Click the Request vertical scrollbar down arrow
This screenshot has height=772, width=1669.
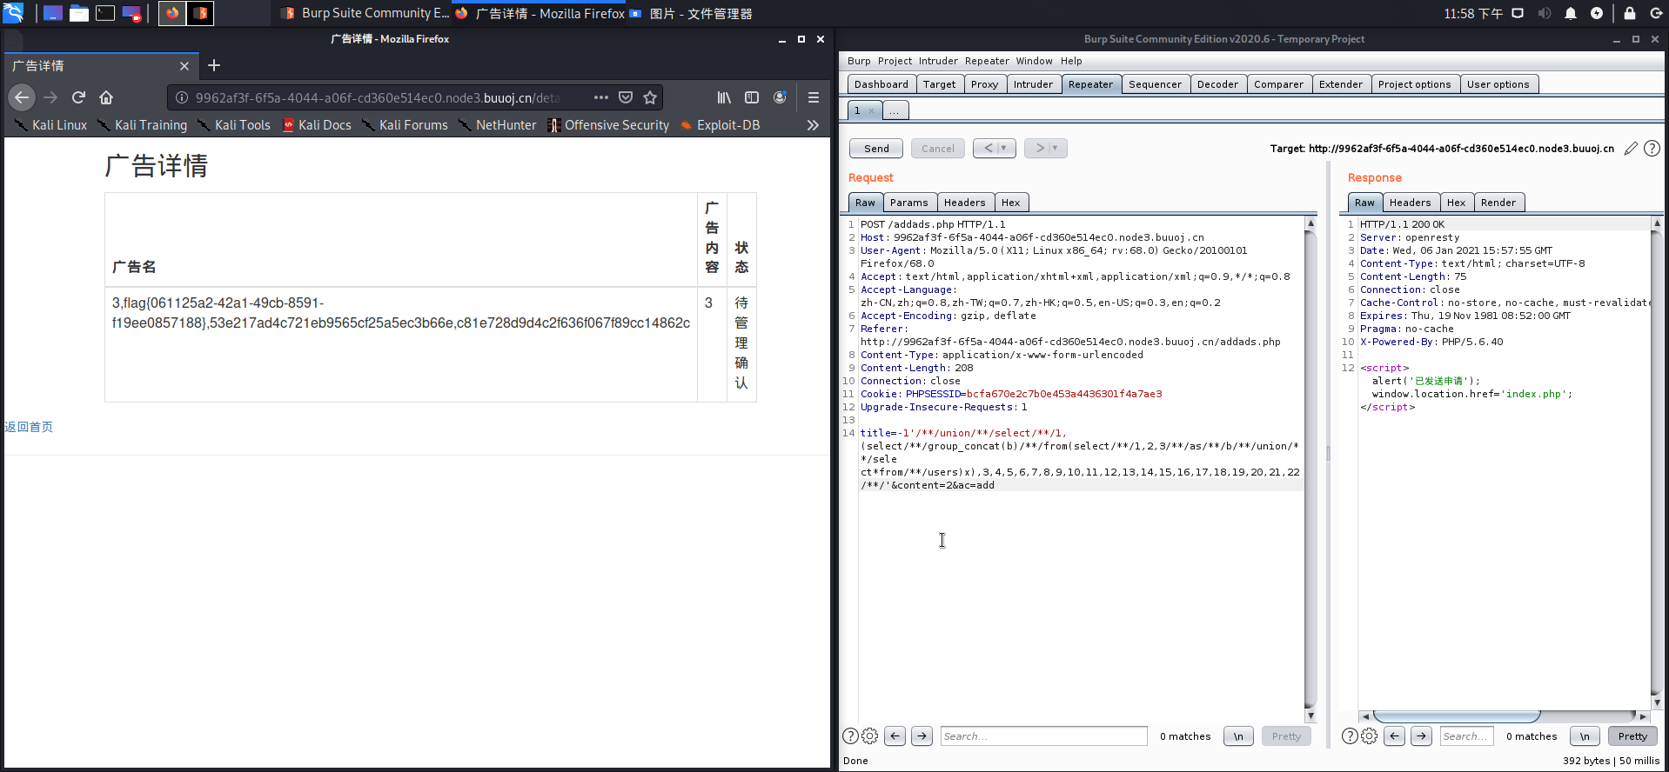click(1310, 715)
